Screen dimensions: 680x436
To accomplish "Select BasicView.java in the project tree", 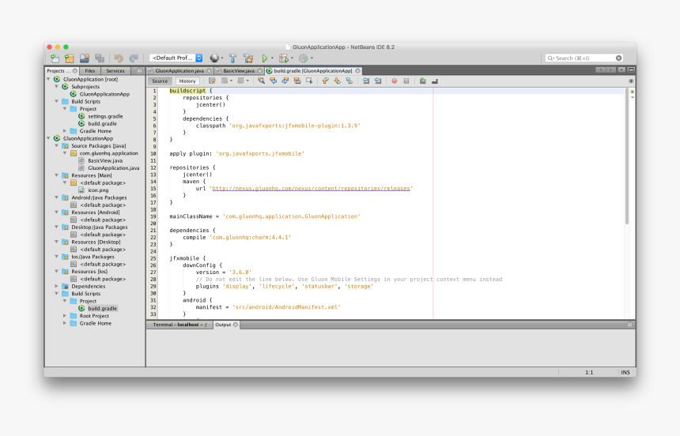I will pos(105,161).
